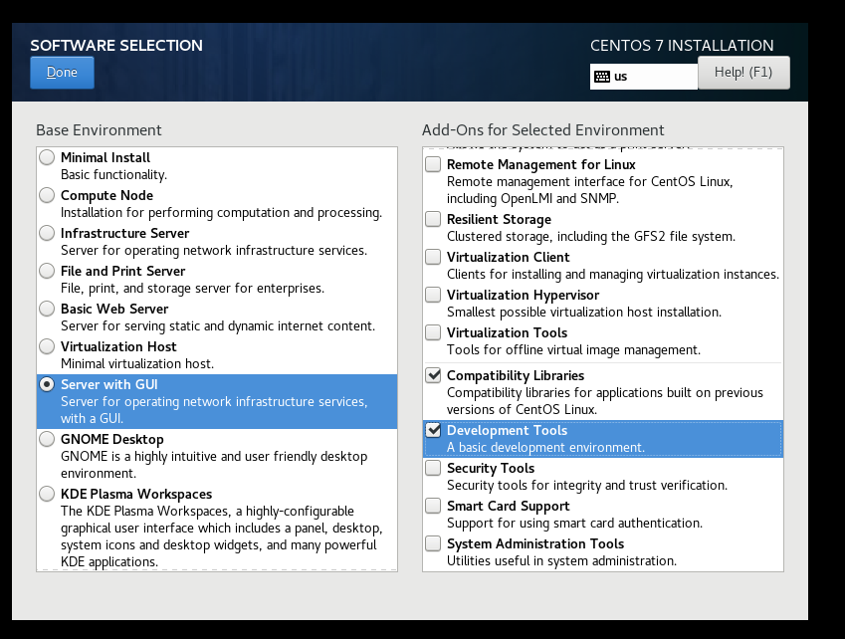This screenshot has width=845, height=639.
Task: Click the 'Compatibility libraries for applications built' description
Action: point(605,401)
